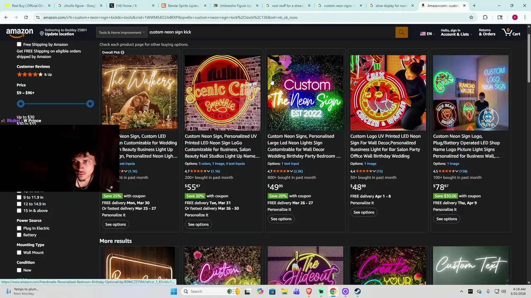Click See options for Scenic City sign
The height and width of the screenshot is (298, 531).
(198, 224)
